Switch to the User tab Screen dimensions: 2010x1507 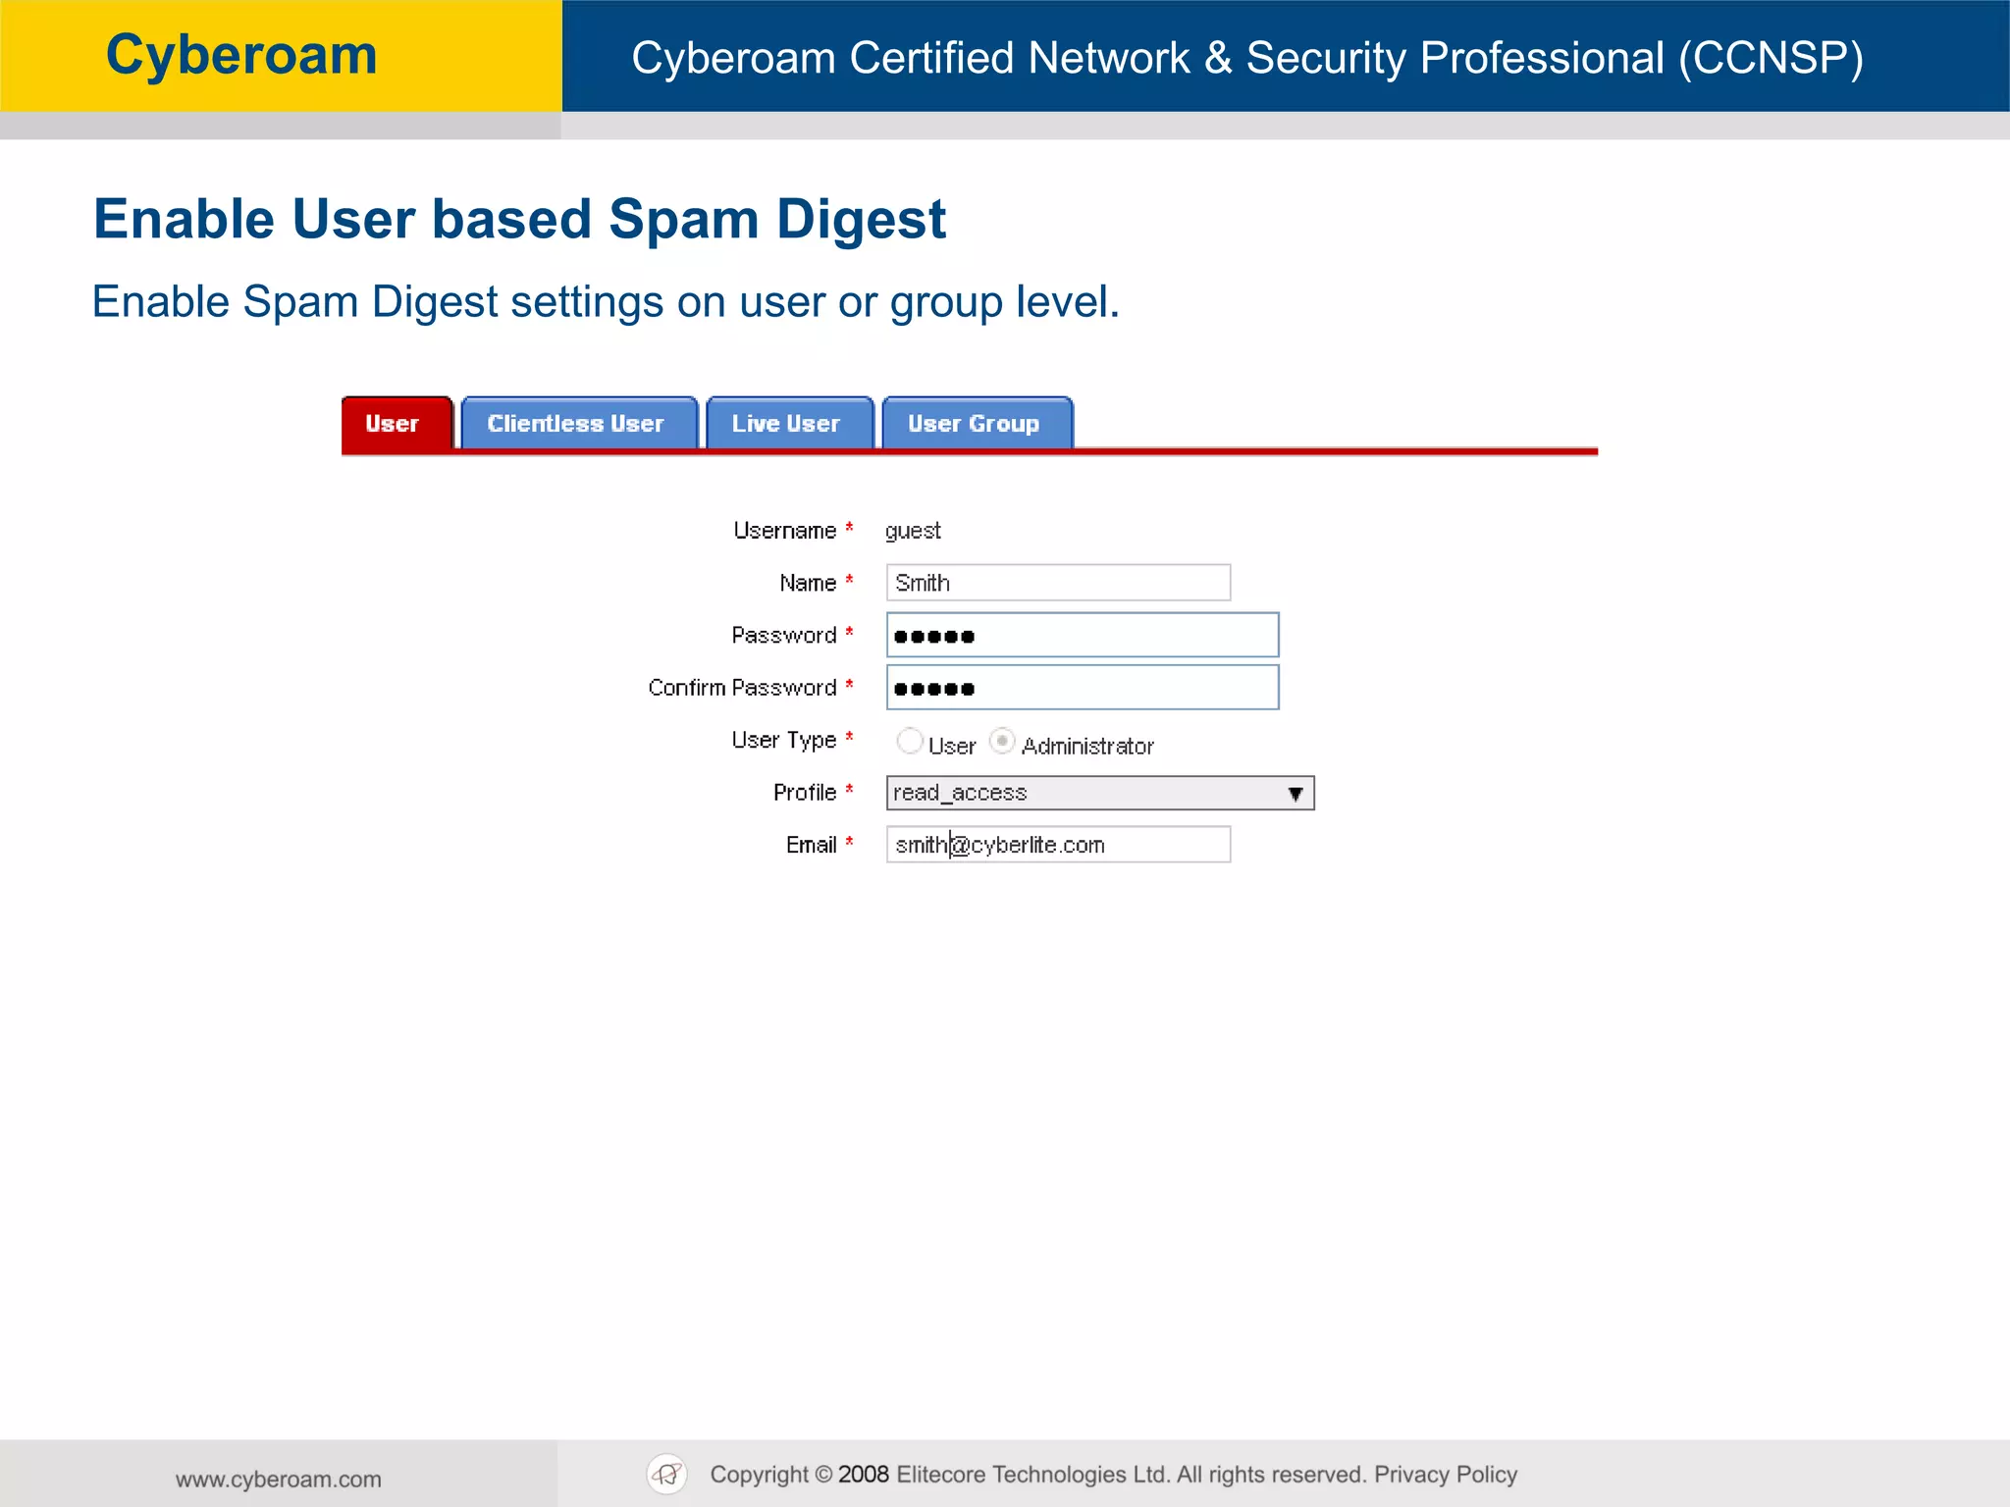[x=397, y=423]
